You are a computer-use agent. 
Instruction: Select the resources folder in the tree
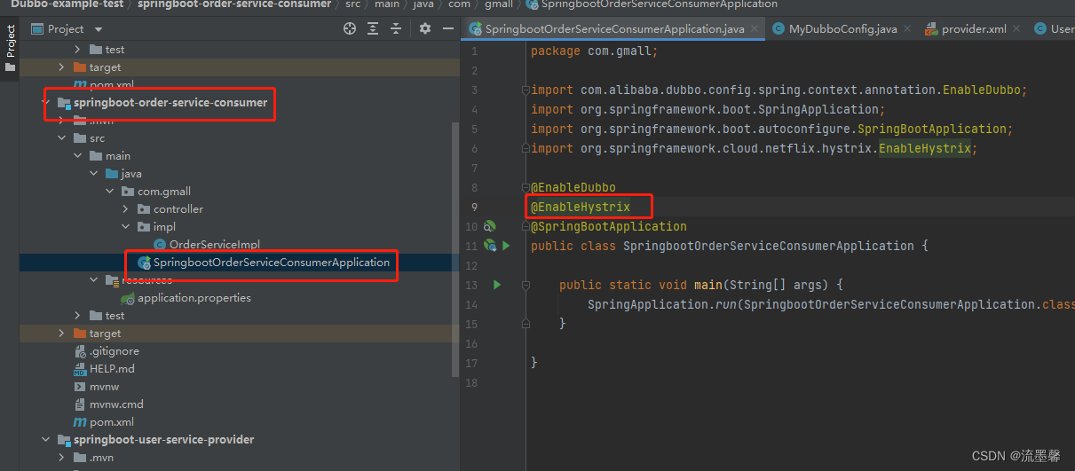click(x=146, y=280)
